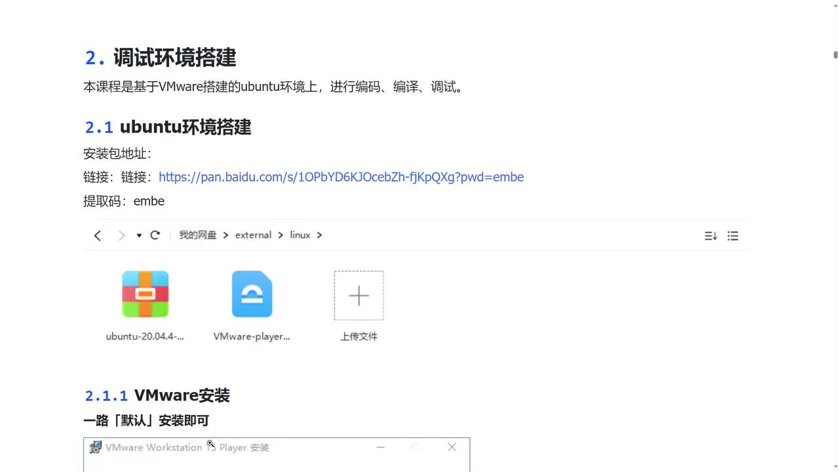Open the sort order icon
The width and height of the screenshot is (839, 472).
711,236
